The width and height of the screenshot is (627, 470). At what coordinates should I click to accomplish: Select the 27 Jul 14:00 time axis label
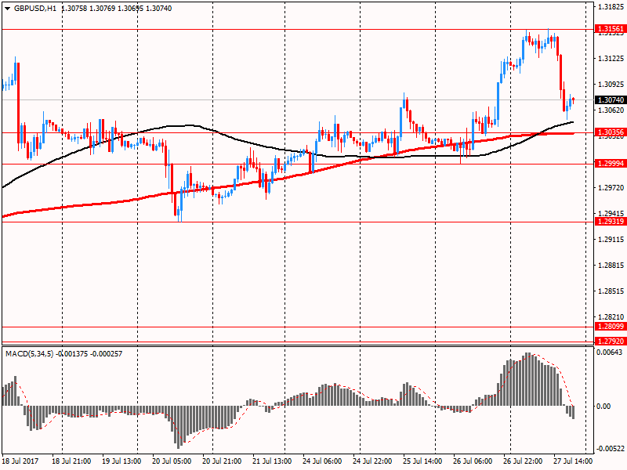click(x=573, y=461)
